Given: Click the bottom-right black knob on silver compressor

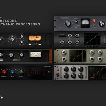Looking at the screenshot, I should click(81, 76).
